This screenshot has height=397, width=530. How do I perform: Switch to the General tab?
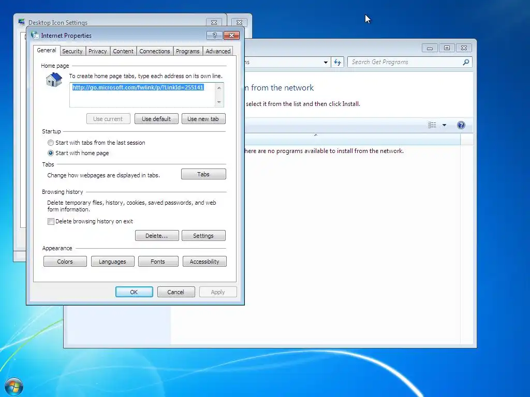point(47,50)
